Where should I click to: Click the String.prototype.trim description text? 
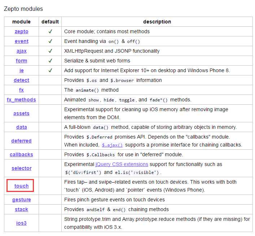click(x=157, y=223)
